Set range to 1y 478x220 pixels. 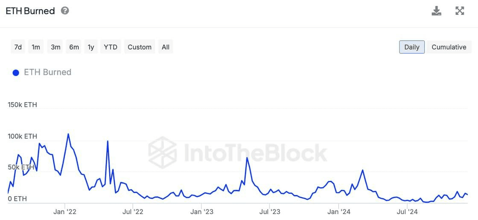(91, 47)
